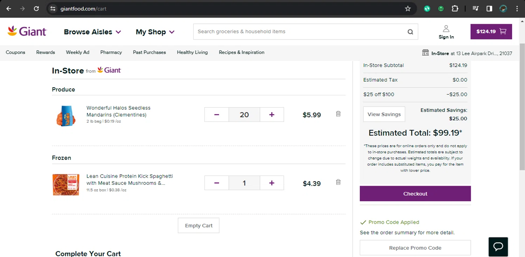Click the View Savings button
The width and height of the screenshot is (525, 257).
pyautogui.click(x=384, y=114)
